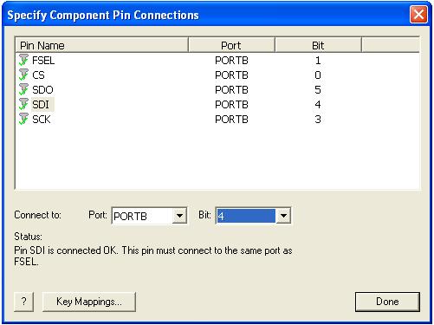Click bit value 3 for SCK
Screen dimensions: 434x325
pos(318,120)
